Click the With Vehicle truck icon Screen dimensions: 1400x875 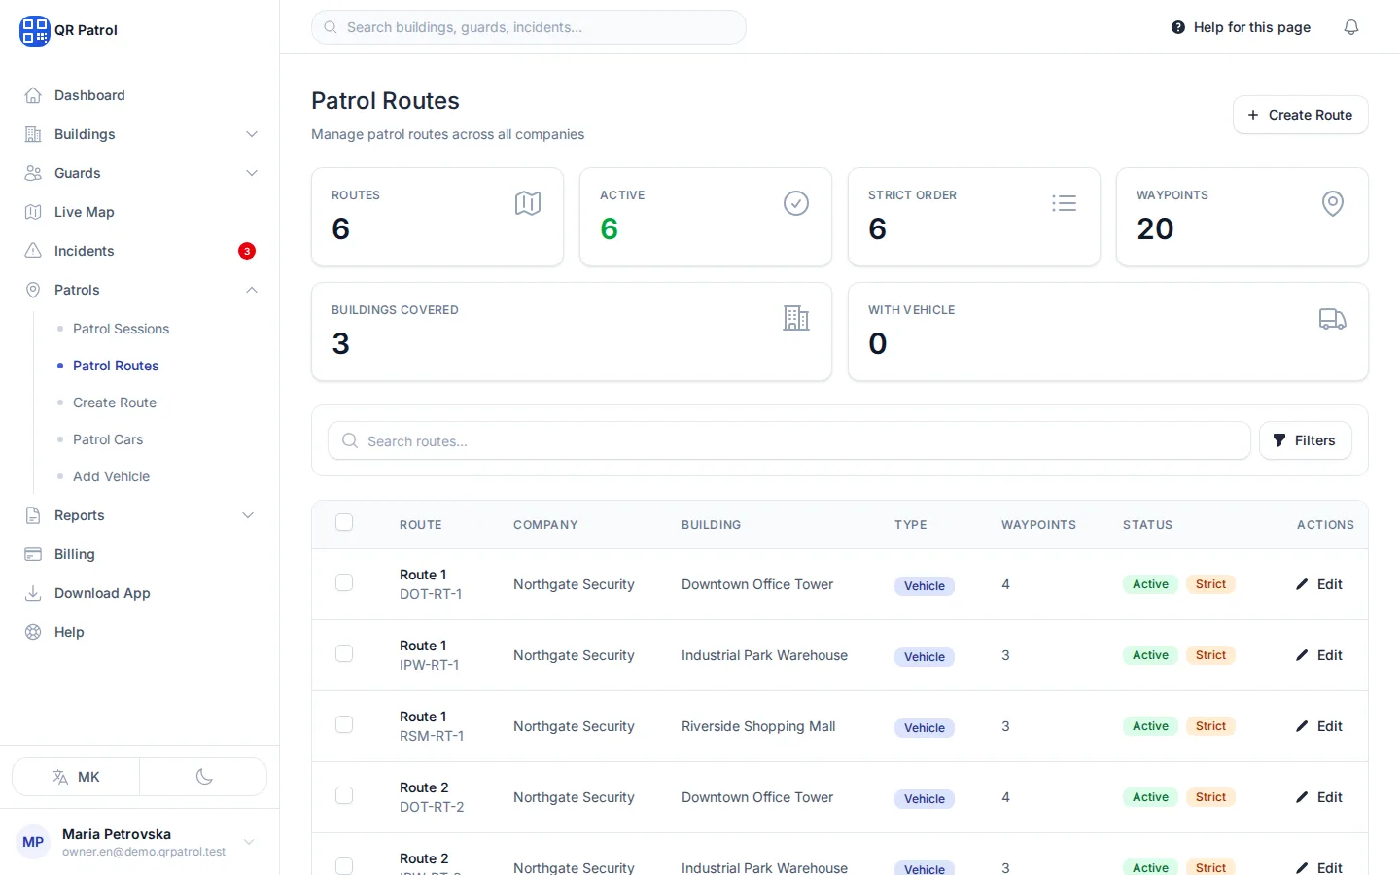point(1333,318)
